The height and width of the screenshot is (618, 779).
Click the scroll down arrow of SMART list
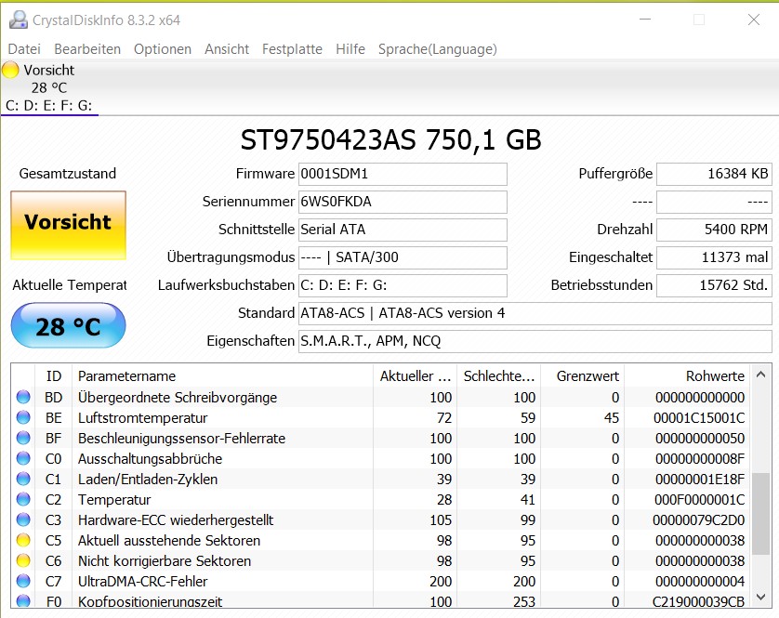[x=760, y=597]
